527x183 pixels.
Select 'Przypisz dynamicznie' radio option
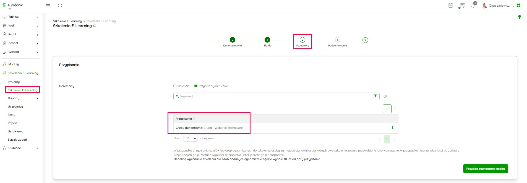coord(196,86)
